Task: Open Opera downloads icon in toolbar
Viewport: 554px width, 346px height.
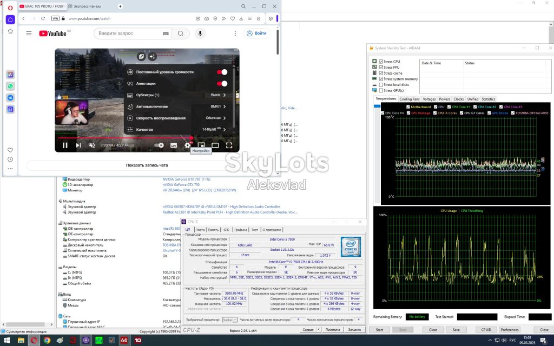Action: [x=241, y=18]
